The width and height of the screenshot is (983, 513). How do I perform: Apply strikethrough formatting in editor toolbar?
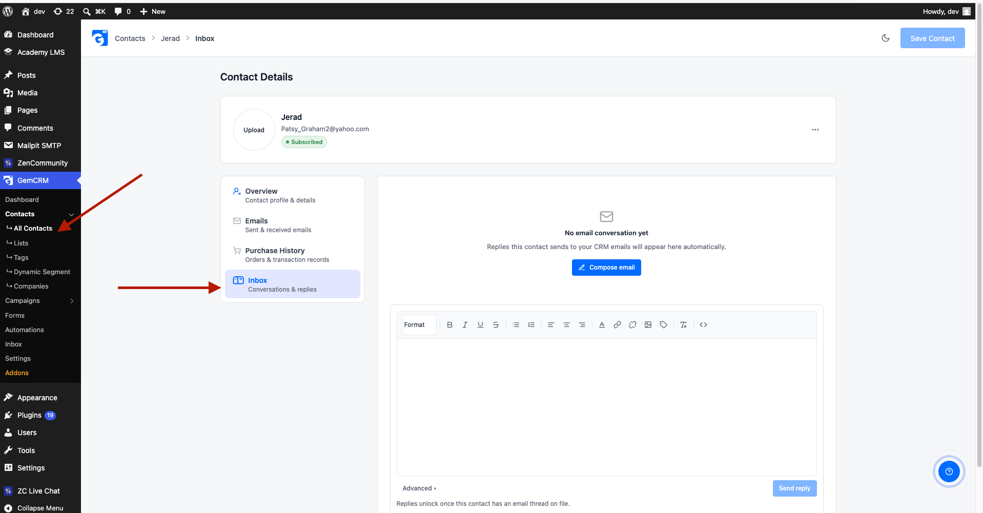(x=496, y=325)
